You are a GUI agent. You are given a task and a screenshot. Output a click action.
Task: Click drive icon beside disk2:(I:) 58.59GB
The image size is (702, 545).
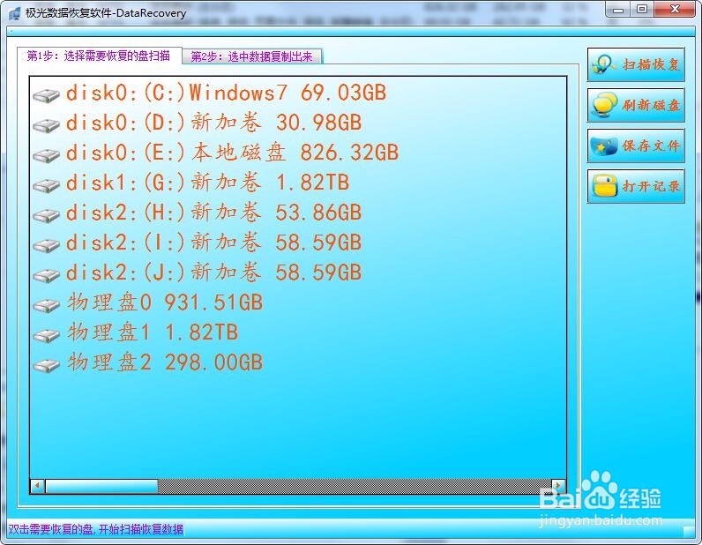coord(47,245)
